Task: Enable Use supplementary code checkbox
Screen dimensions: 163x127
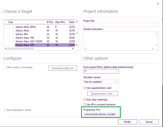Action: pyautogui.click(x=85, y=88)
